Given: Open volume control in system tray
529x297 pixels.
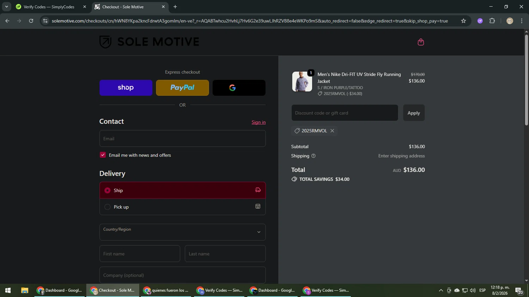Looking at the screenshot, I should 473,290.
